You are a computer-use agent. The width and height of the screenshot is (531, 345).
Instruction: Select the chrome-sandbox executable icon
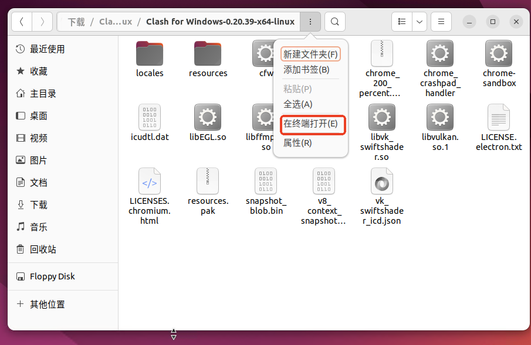tap(499, 54)
